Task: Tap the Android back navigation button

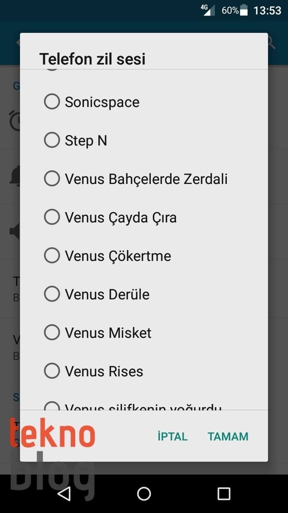Action: (64, 494)
